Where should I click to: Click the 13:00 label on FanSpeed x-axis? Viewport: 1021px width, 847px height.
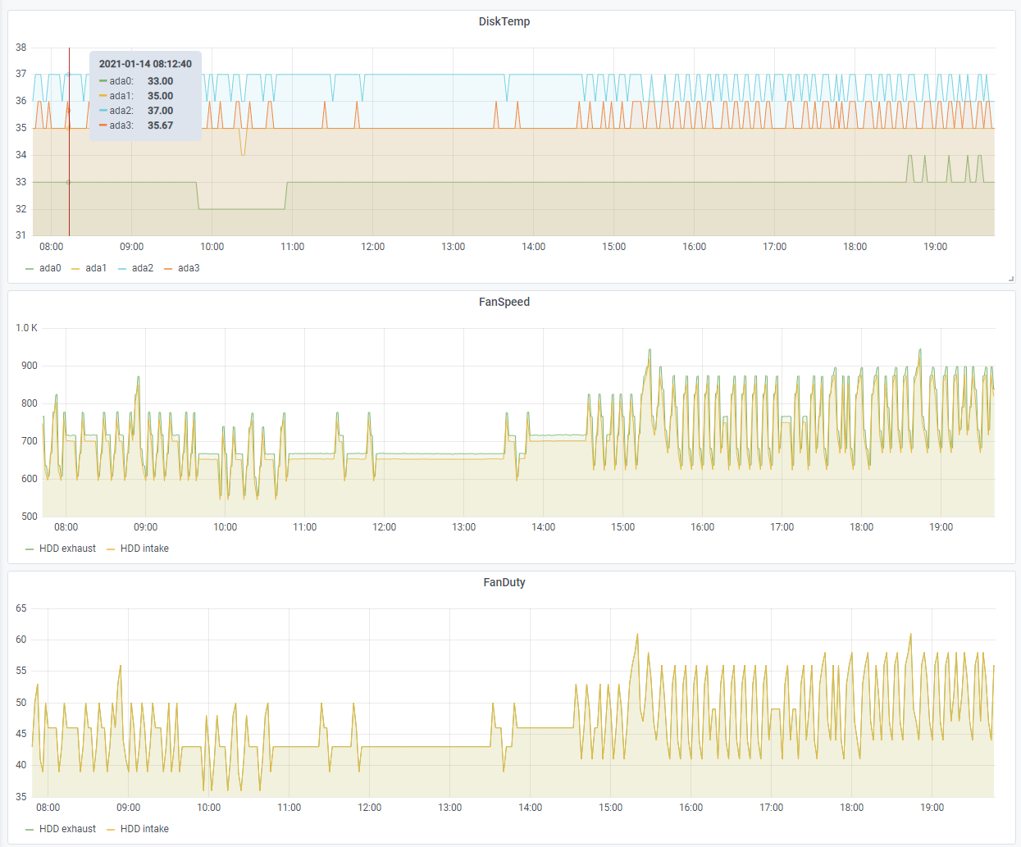coord(464,527)
